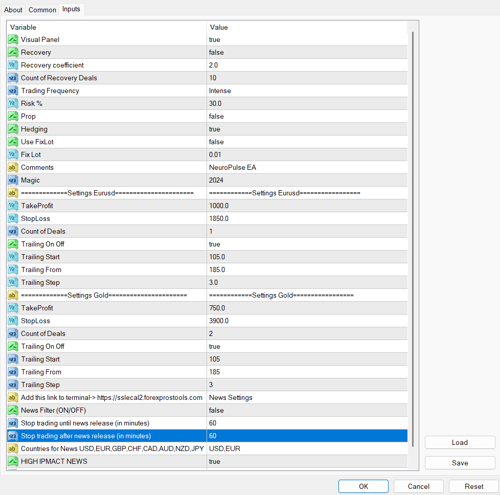Edit the Magic value 2024
Viewport: 500px width, 495px height.
[307, 180]
